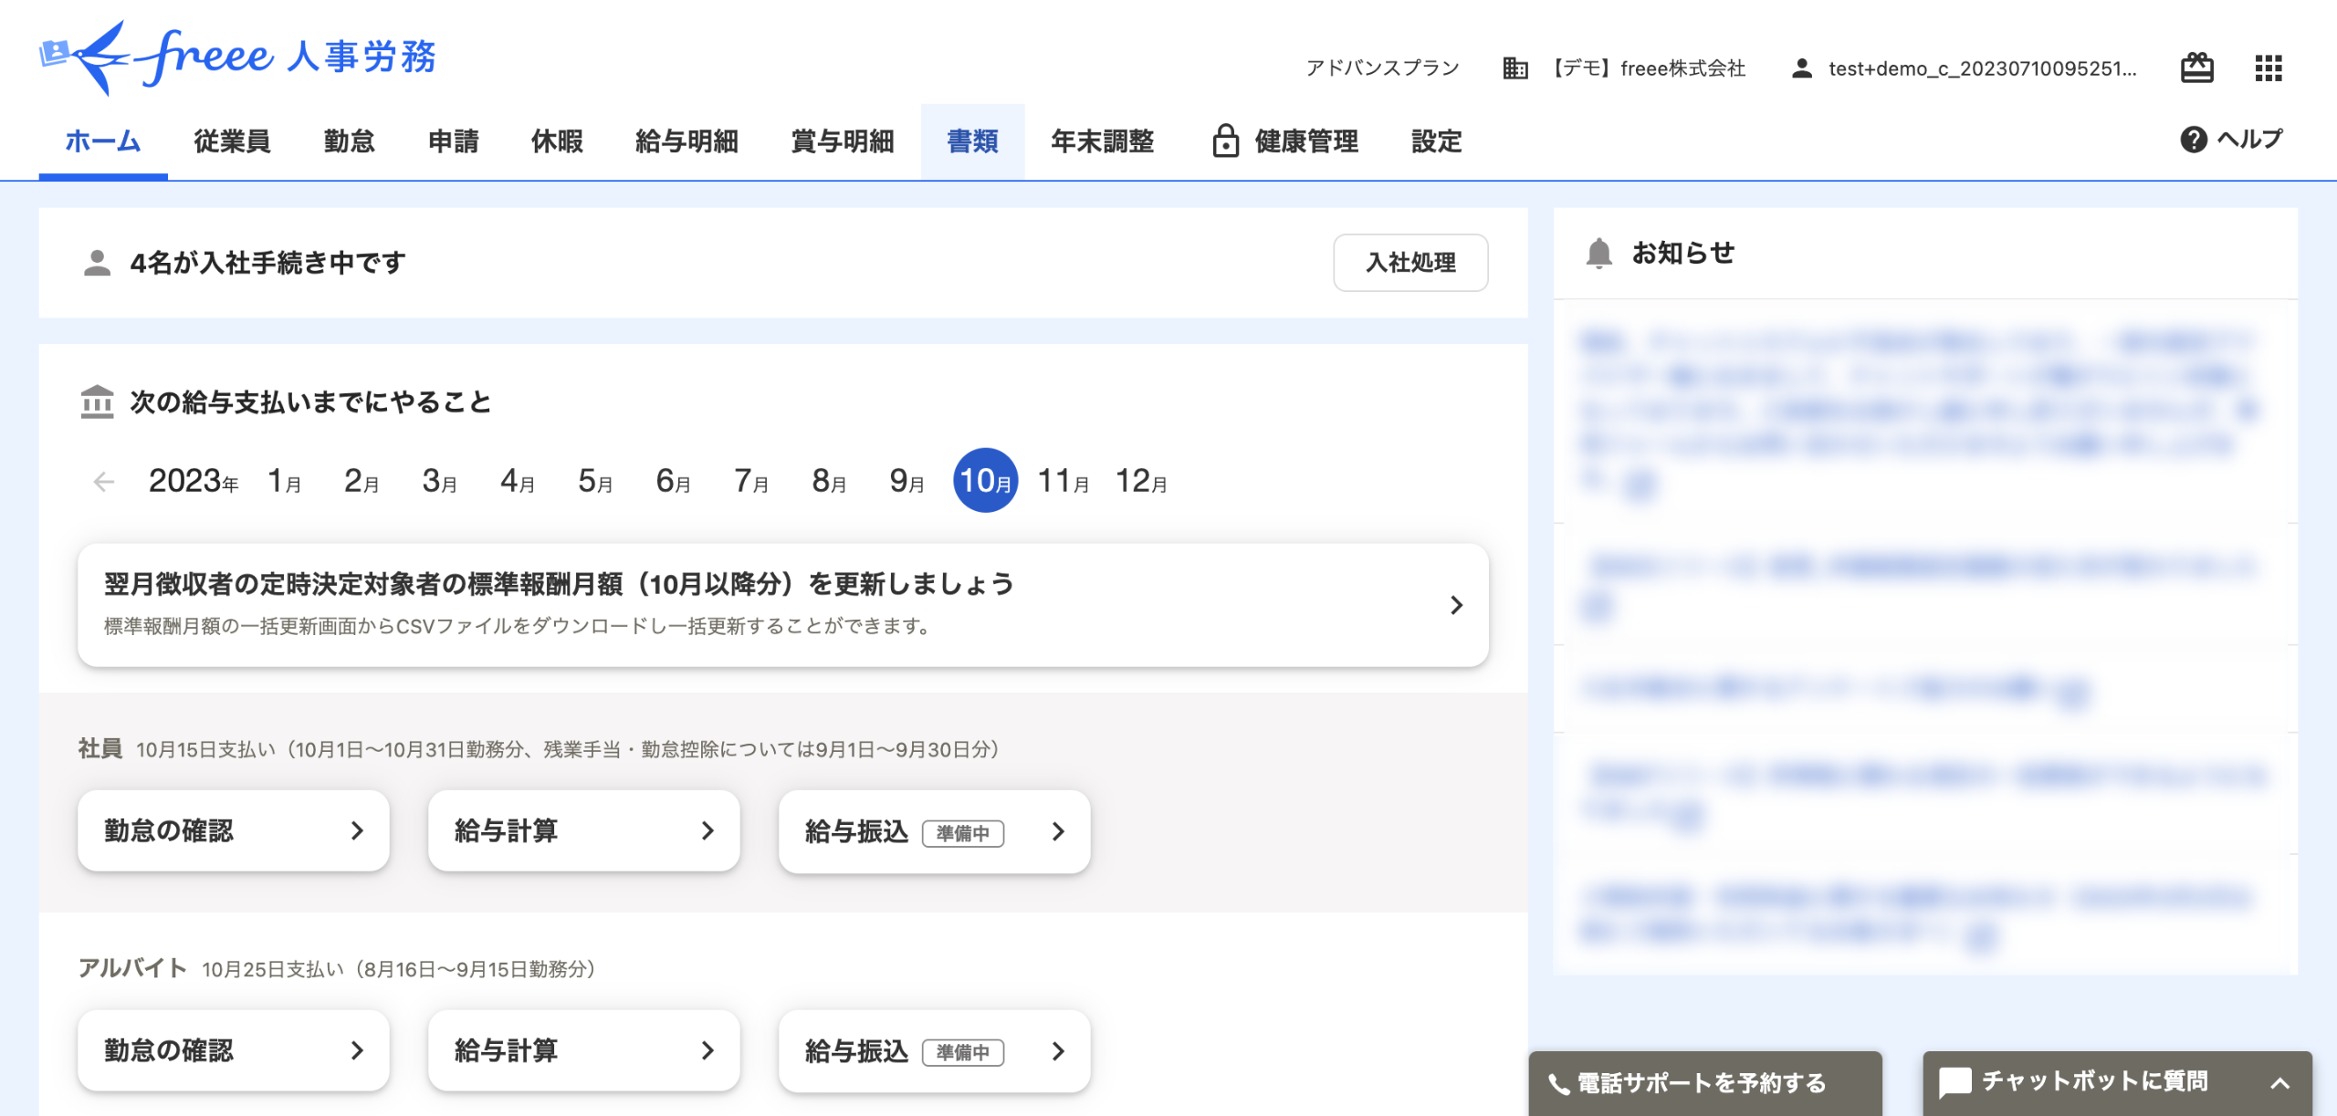Switch to the 書類 tab
The width and height of the screenshot is (2337, 1116).
pos(972,141)
